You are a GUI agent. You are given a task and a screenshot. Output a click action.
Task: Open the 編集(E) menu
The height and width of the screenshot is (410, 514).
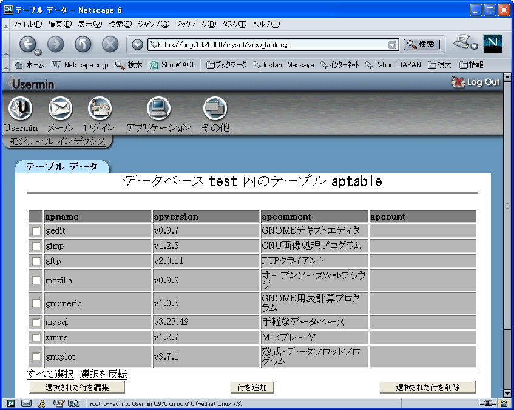coord(60,24)
